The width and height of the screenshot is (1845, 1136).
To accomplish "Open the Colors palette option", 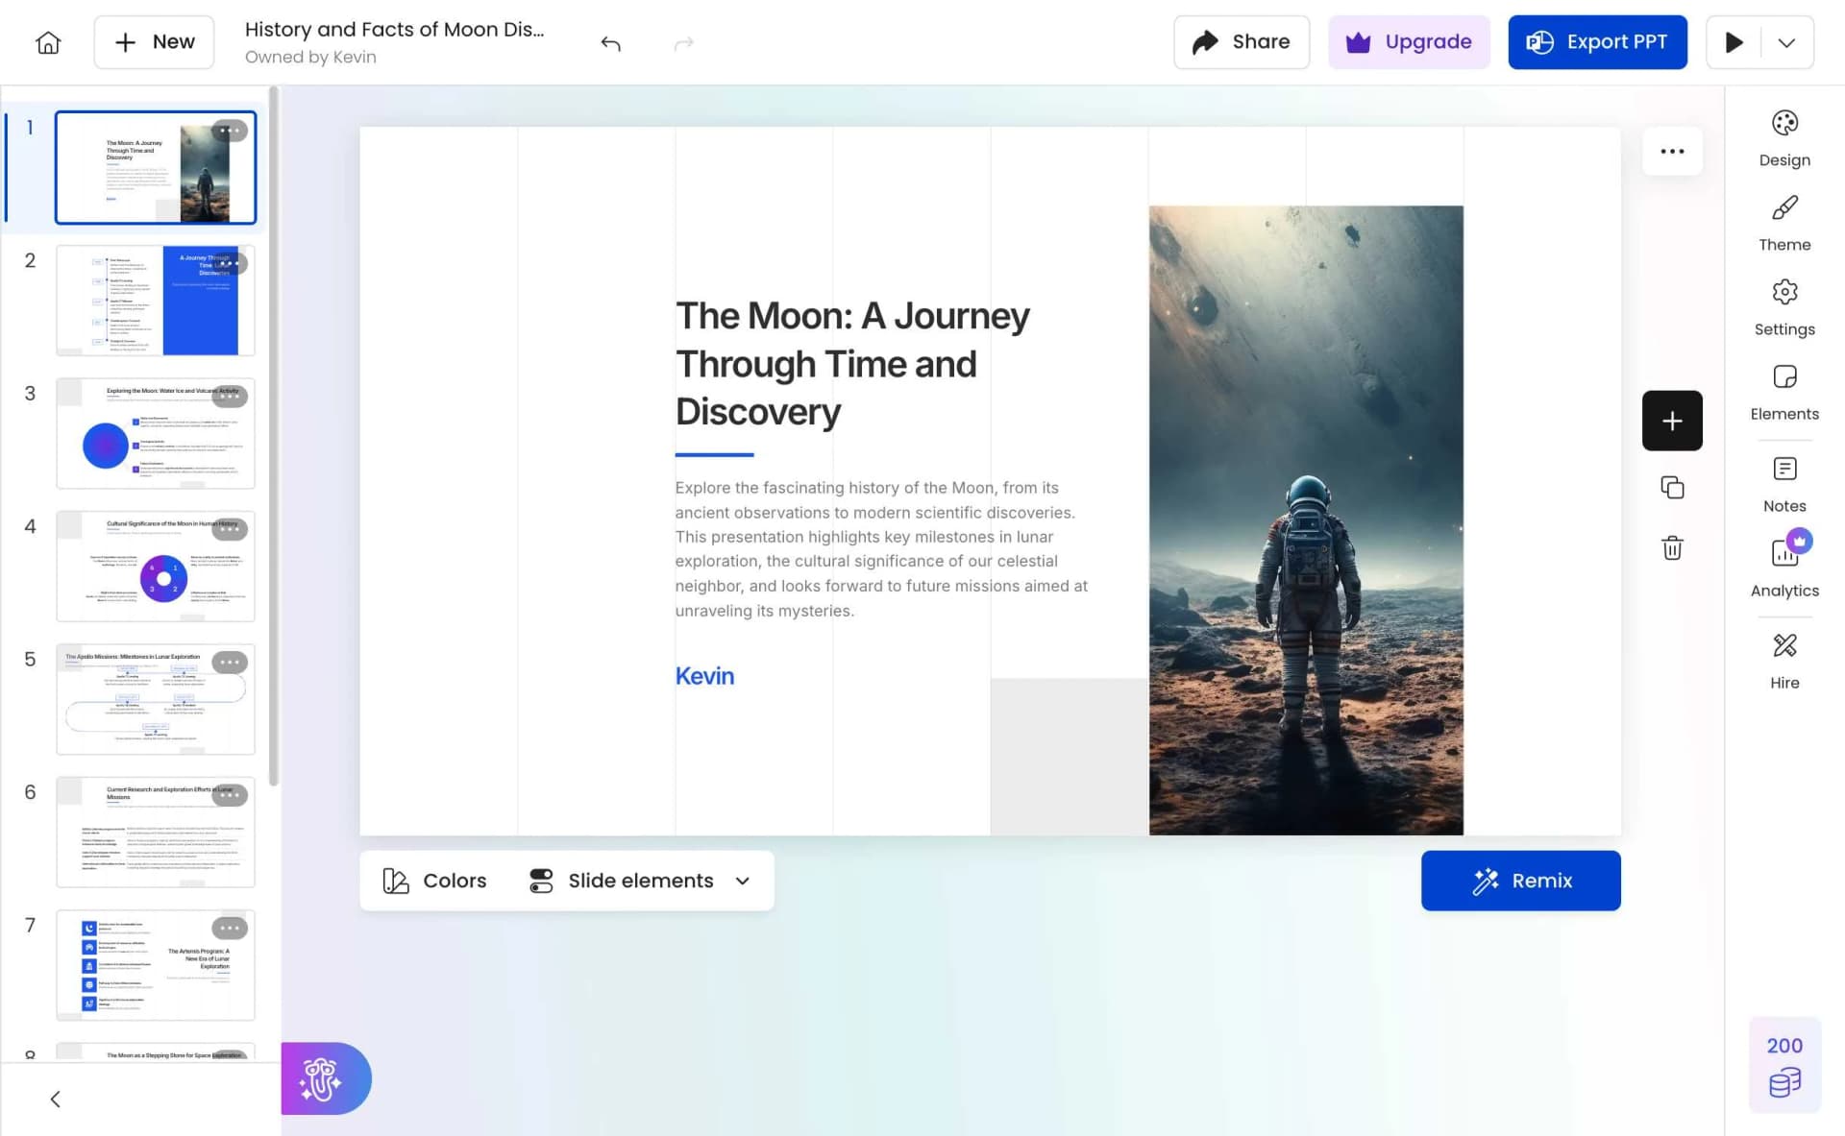I will point(435,881).
